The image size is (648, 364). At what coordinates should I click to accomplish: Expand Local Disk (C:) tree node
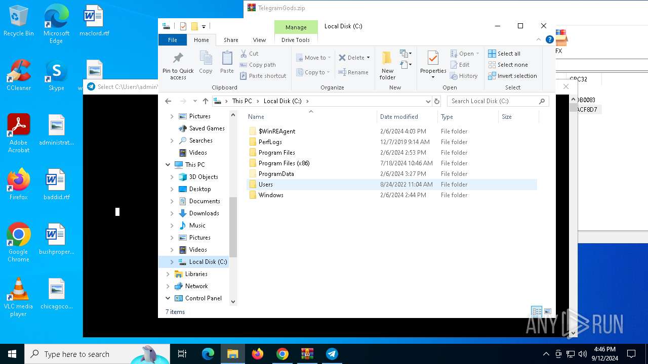coord(172,262)
